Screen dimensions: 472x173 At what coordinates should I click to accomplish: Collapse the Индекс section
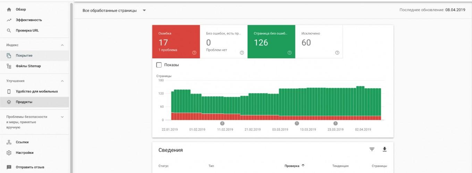[x=62, y=45]
